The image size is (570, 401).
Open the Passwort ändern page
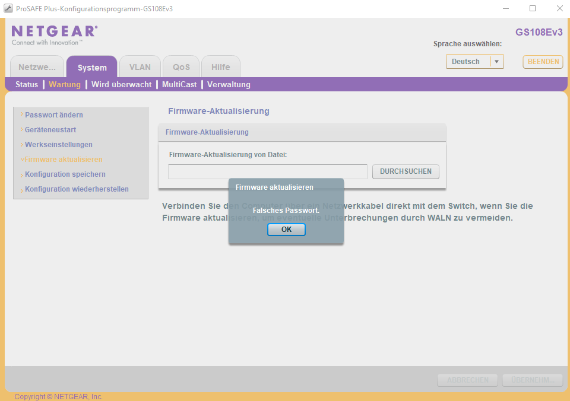tap(54, 114)
